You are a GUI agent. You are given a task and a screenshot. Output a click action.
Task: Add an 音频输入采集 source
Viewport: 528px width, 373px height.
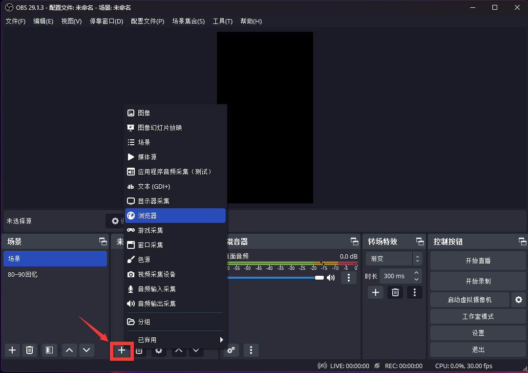click(175, 289)
